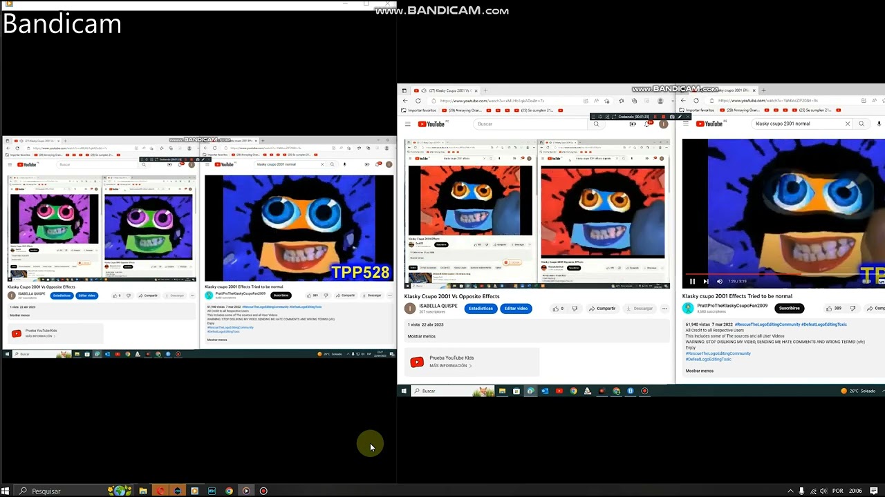Open Importar favoritos in left browser bookmarks bar

point(419,110)
